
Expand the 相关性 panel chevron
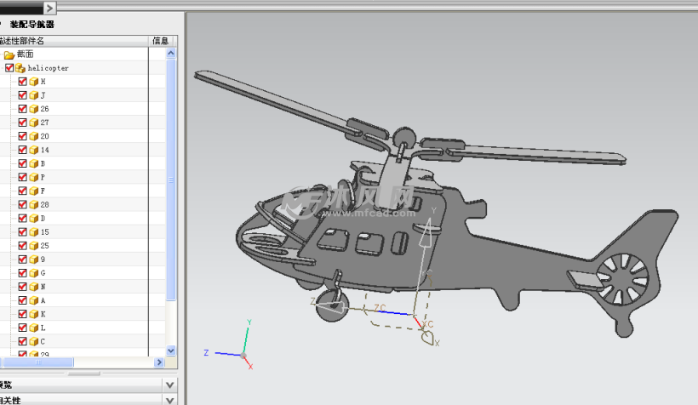tap(169, 400)
